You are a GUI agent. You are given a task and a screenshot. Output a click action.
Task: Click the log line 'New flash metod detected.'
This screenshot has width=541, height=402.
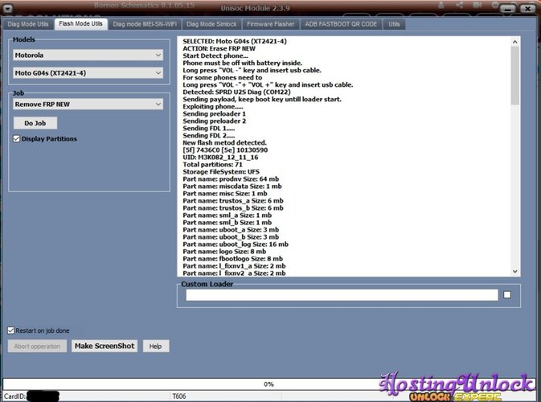(x=224, y=143)
